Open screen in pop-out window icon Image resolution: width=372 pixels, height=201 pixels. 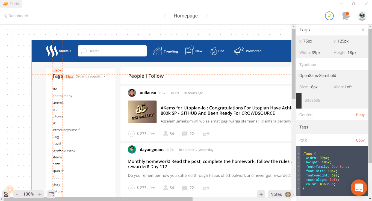coord(51,194)
